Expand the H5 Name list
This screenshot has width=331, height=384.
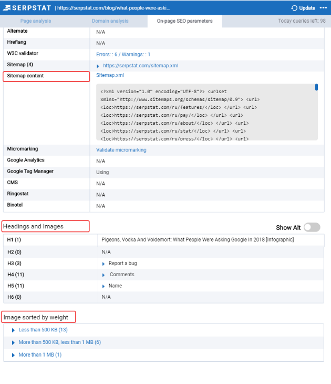tap(103, 286)
